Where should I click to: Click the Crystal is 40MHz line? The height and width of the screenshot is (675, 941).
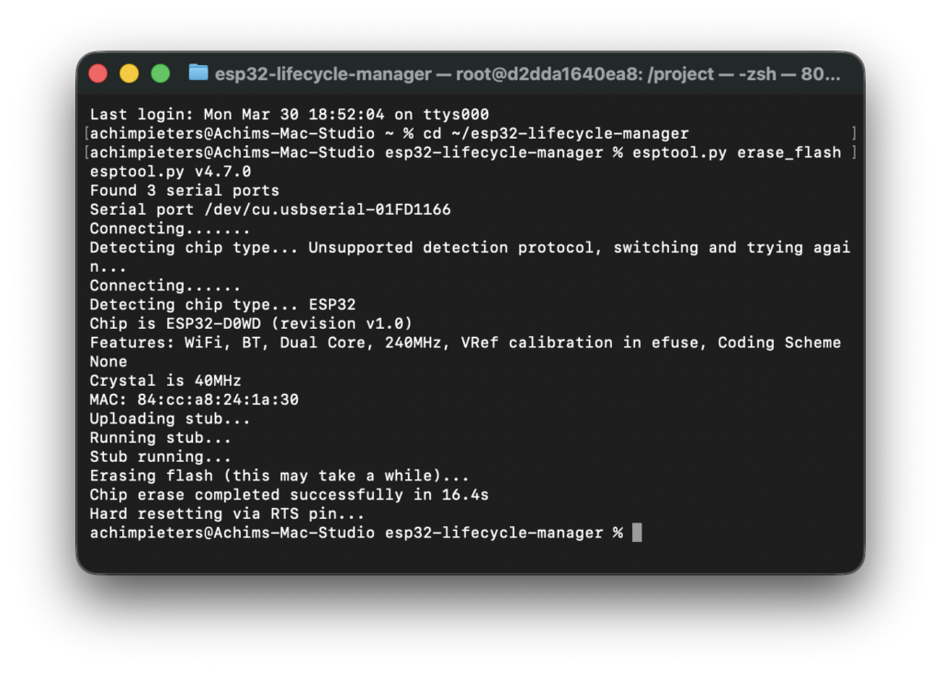165,380
